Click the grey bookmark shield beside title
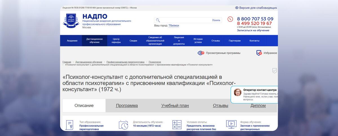 pos(275,71)
